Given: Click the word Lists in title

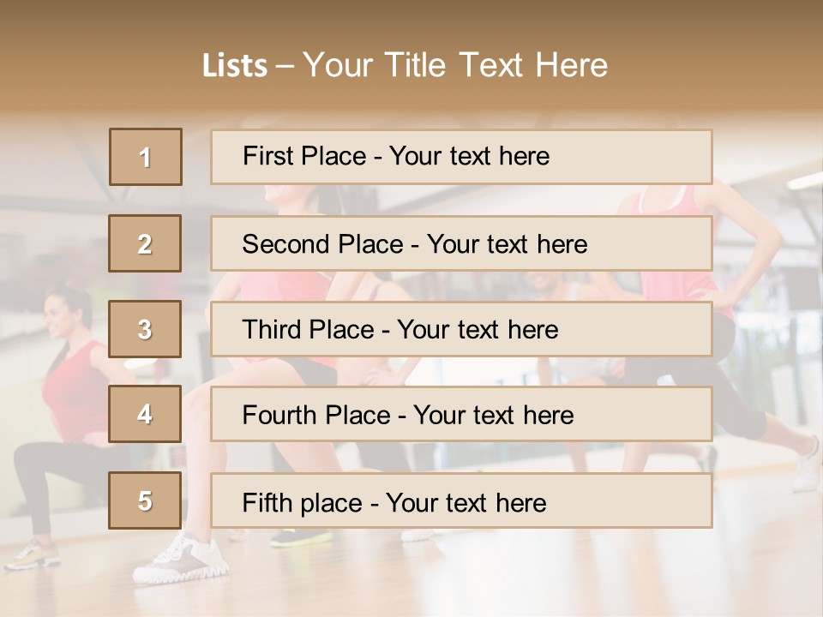Looking at the screenshot, I should click(x=234, y=66).
